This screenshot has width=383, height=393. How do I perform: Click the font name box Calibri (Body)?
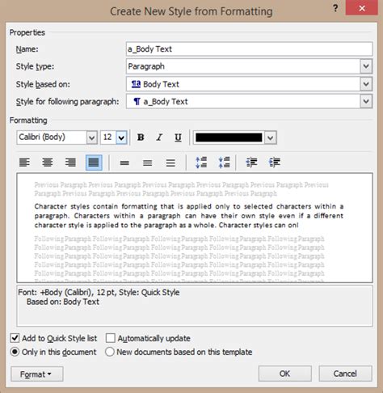click(x=52, y=137)
